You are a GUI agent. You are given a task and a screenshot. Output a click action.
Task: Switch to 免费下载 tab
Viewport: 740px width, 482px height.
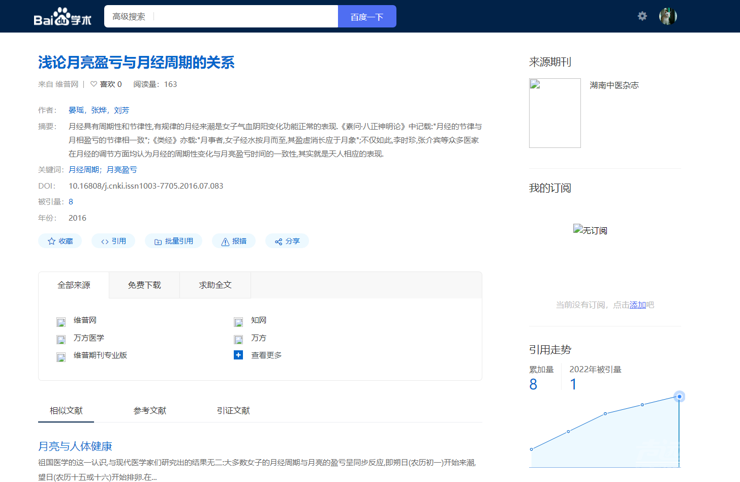(144, 285)
